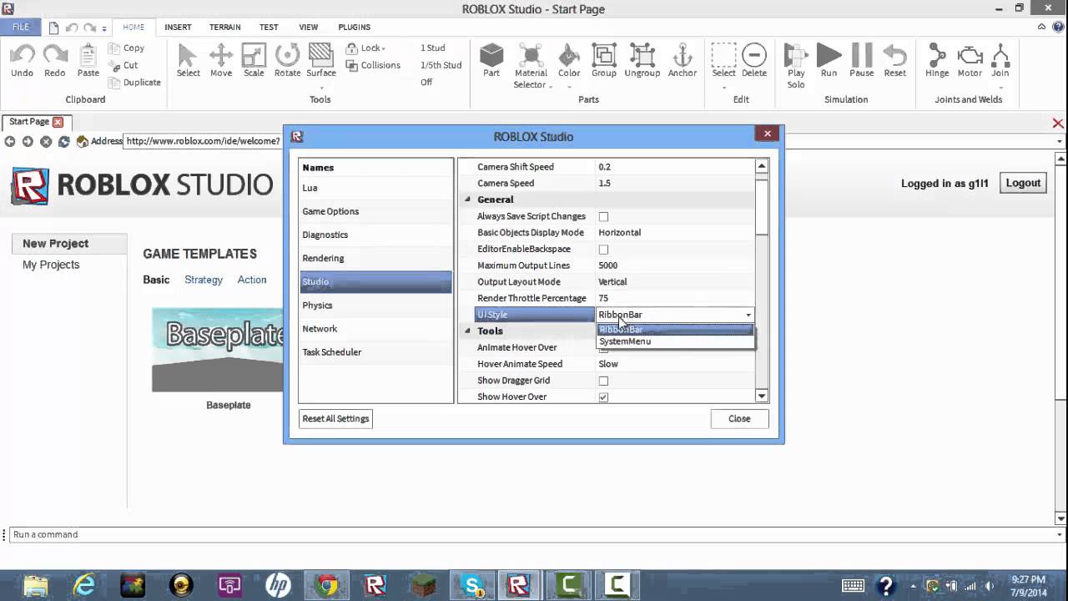Insert a new Part
1068x601 pixels.
tap(491, 56)
